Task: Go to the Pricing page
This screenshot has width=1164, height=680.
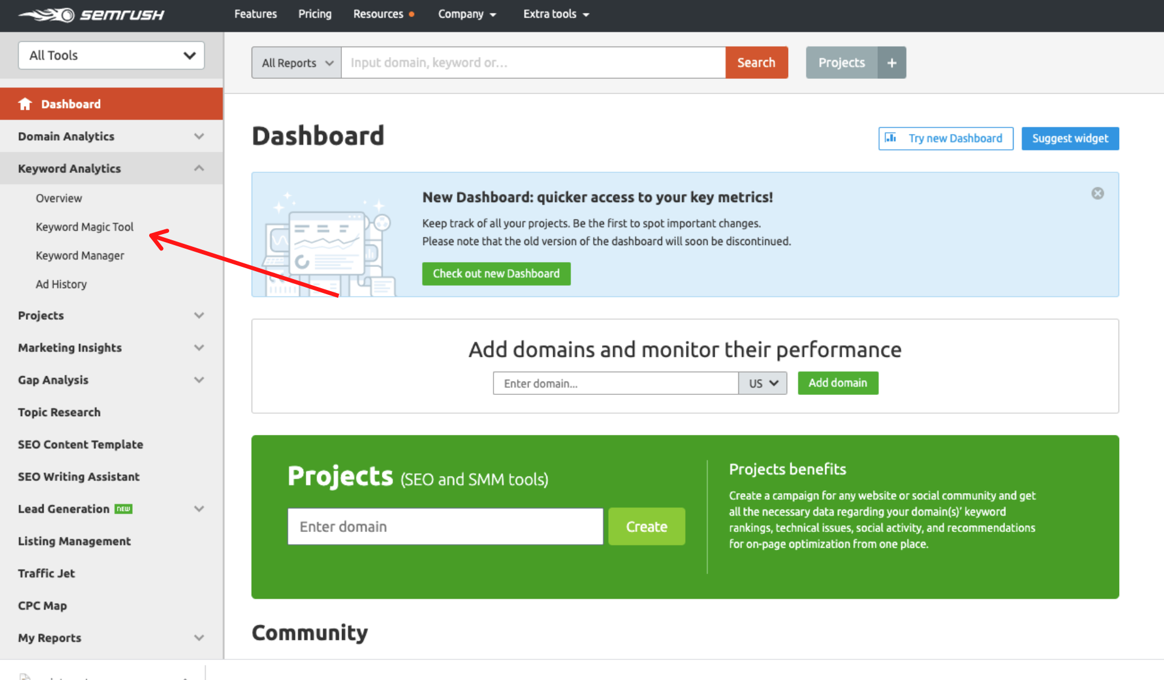Action: pyautogui.click(x=315, y=14)
